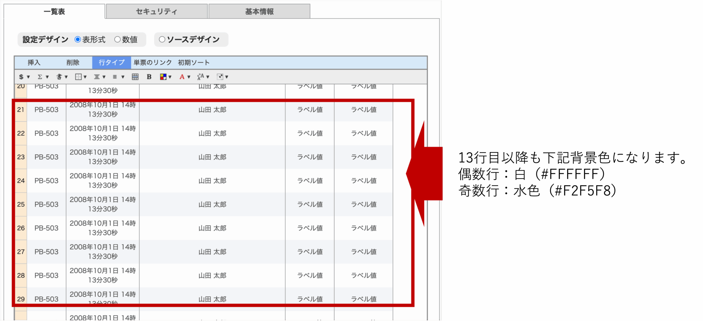Image resolution: width=703 pixels, height=321 pixels.
Task: Click the second ラベル値 cell in row 27
Action: (x=364, y=252)
